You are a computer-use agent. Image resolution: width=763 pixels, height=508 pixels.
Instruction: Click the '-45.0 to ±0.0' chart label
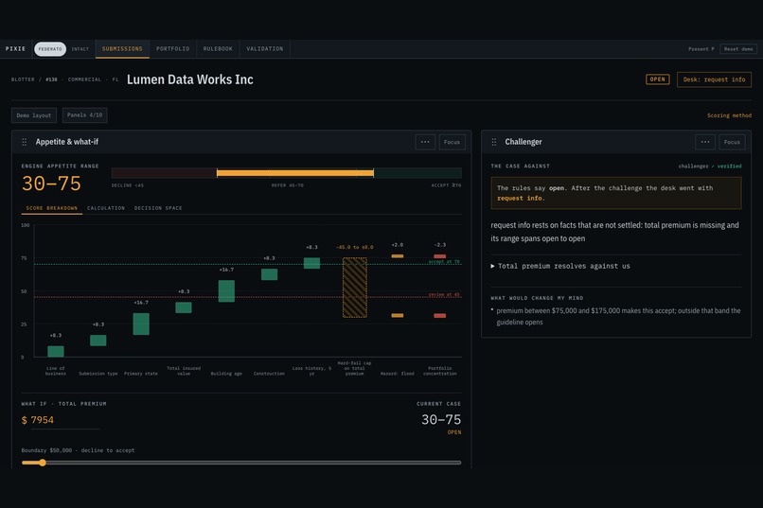355,248
